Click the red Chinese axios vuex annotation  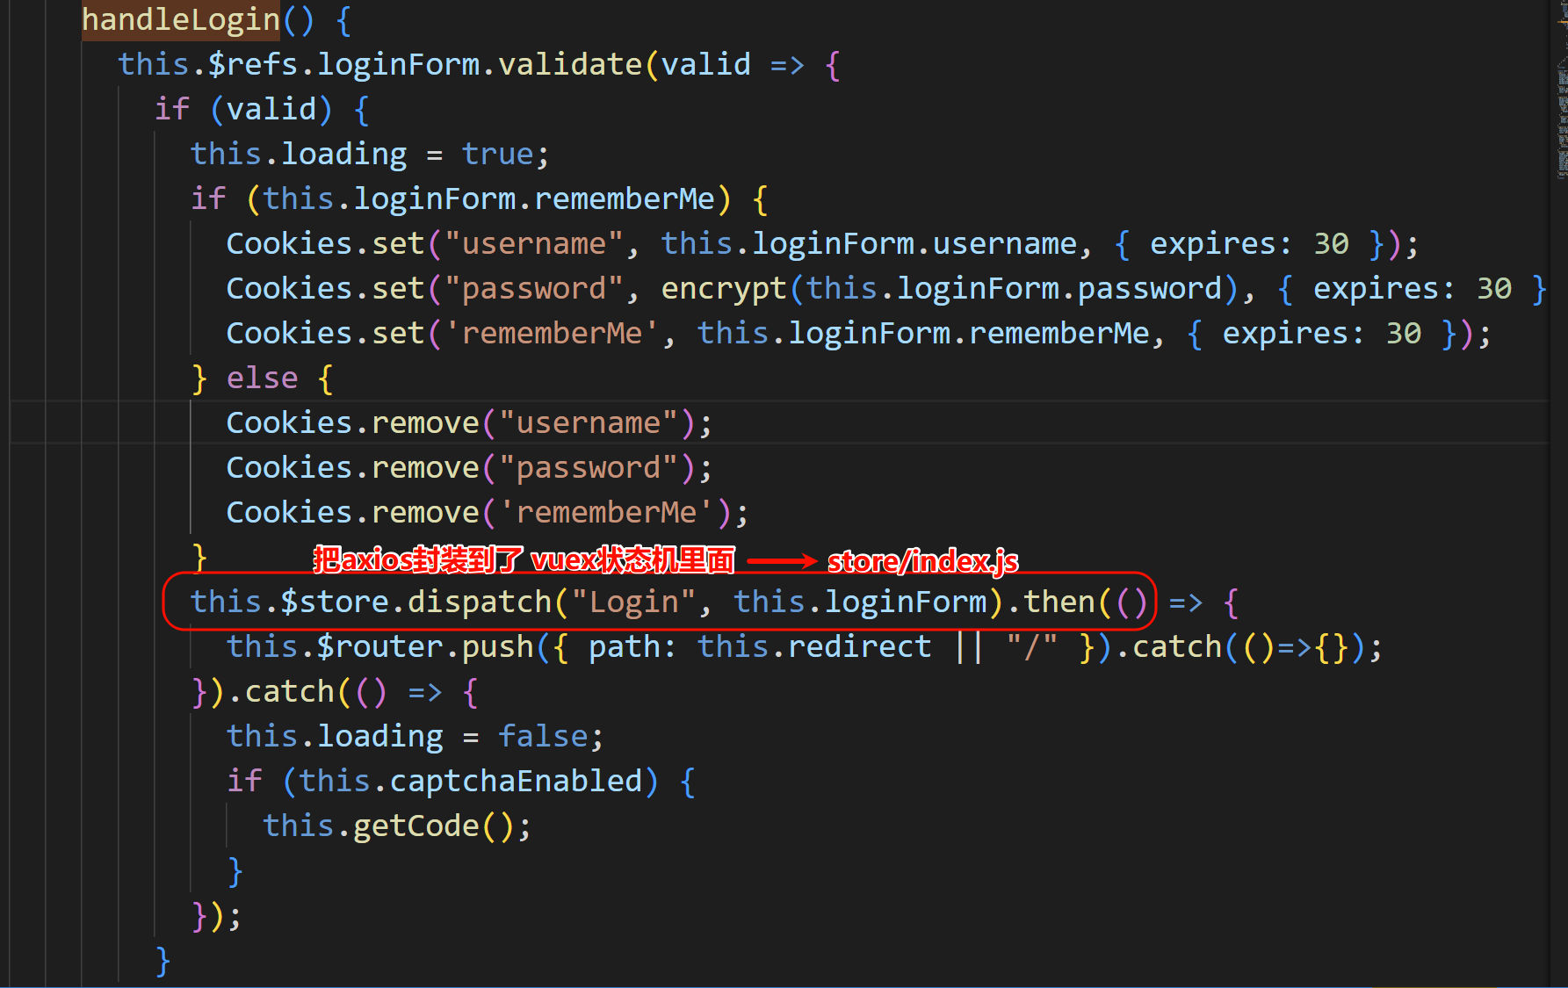tap(524, 559)
